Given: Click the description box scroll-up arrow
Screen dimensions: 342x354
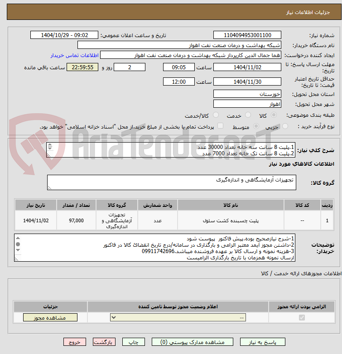Looking at the screenshot, I should (x=50, y=145).
